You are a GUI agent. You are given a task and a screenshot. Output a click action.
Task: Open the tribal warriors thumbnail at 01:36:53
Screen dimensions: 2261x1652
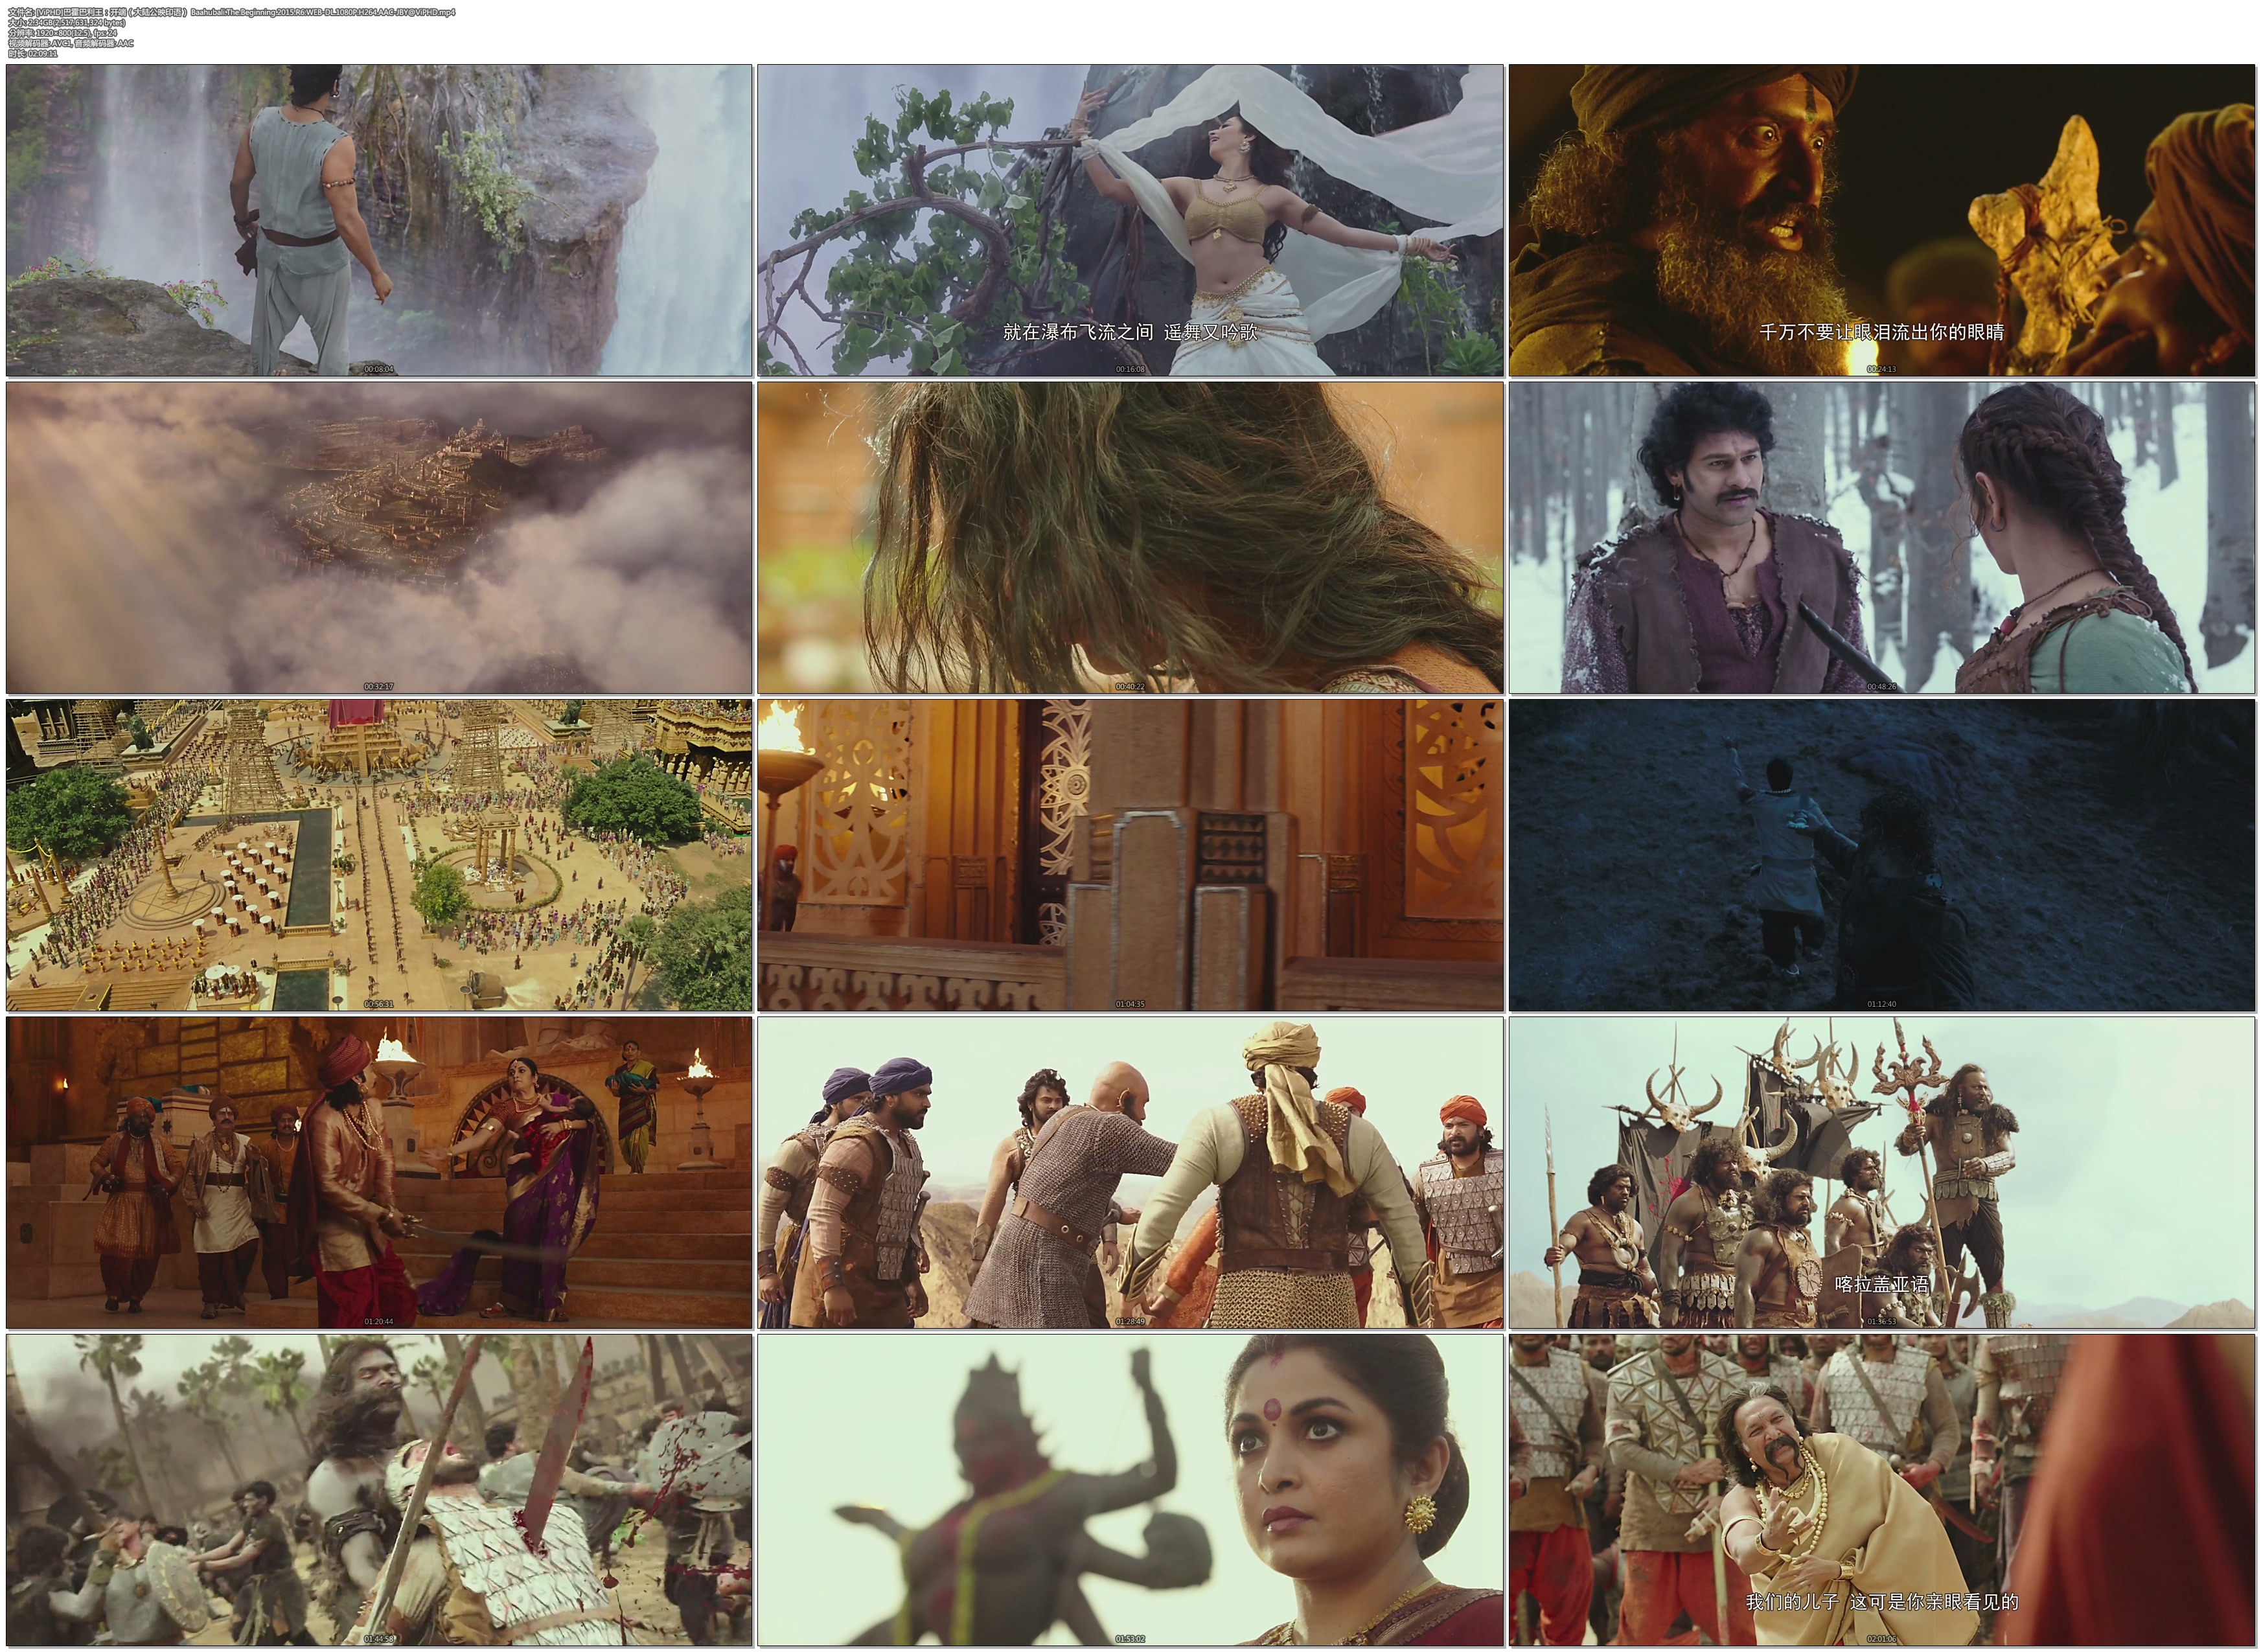pyautogui.click(x=1882, y=1172)
